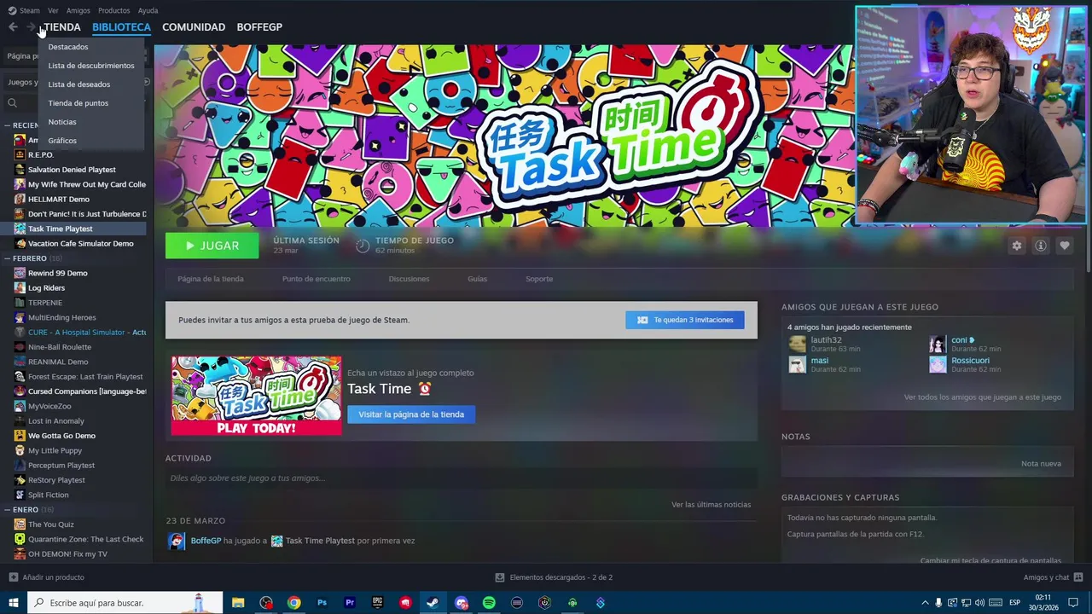The height and width of the screenshot is (614, 1092).
Task: Open Epic Games launcher from taskbar
Action: pos(377,603)
